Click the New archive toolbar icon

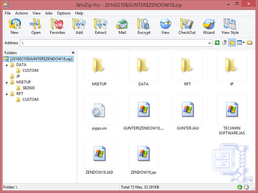14,26
